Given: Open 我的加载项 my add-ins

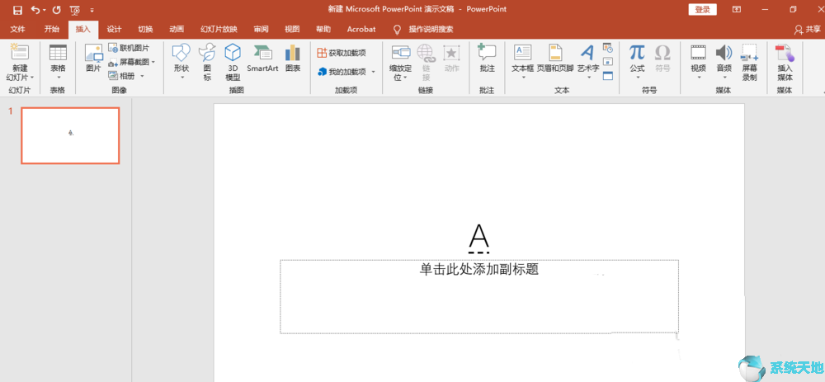Looking at the screenshot, I should pos(342,72).
